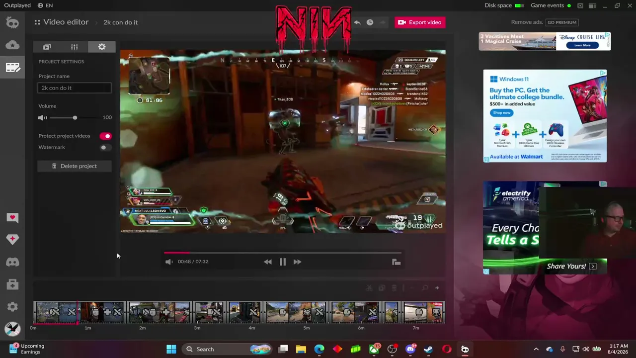Click the Video editor grid icon
This screenshot has height=358, width=636.
pos(37,22)
